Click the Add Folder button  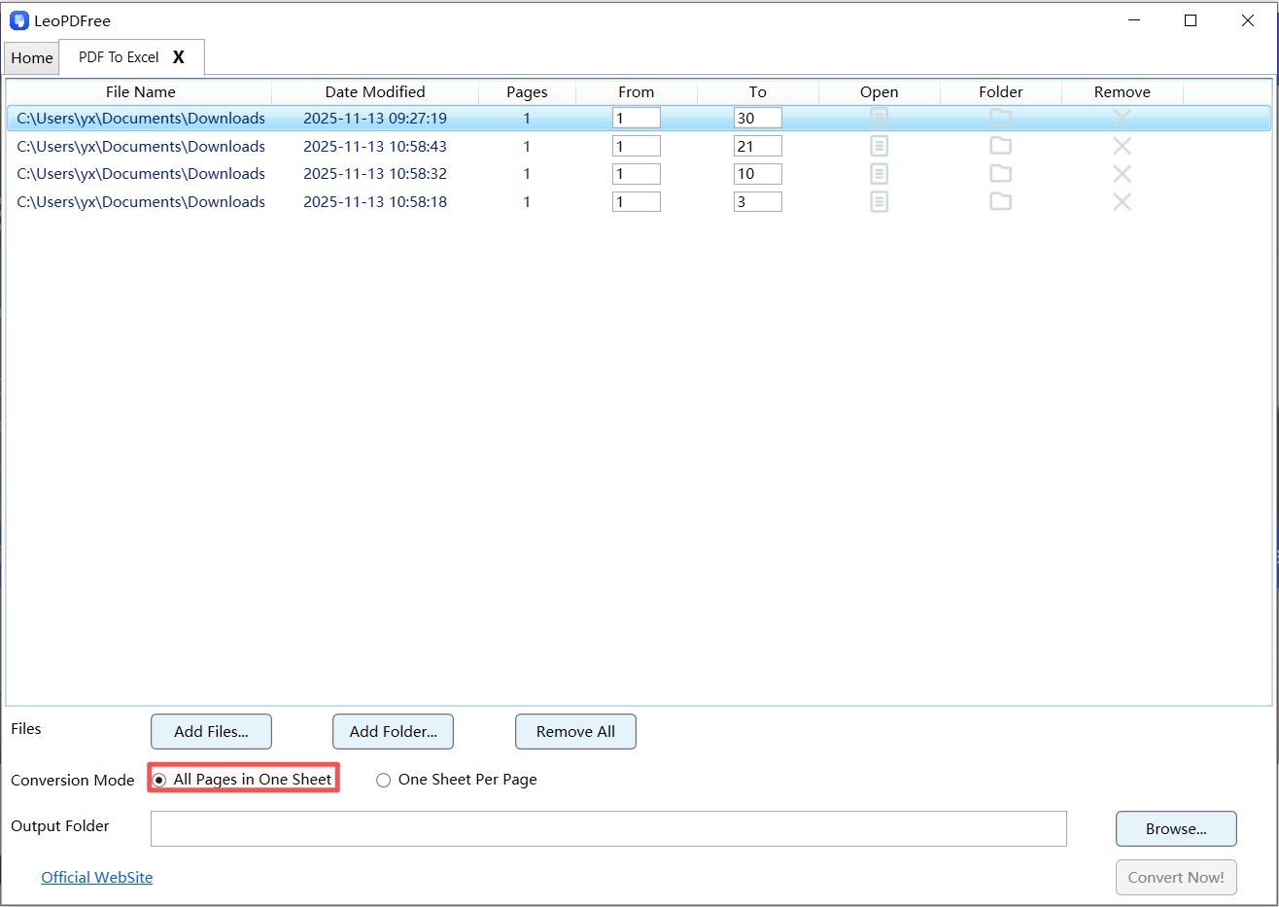(393, 731)
